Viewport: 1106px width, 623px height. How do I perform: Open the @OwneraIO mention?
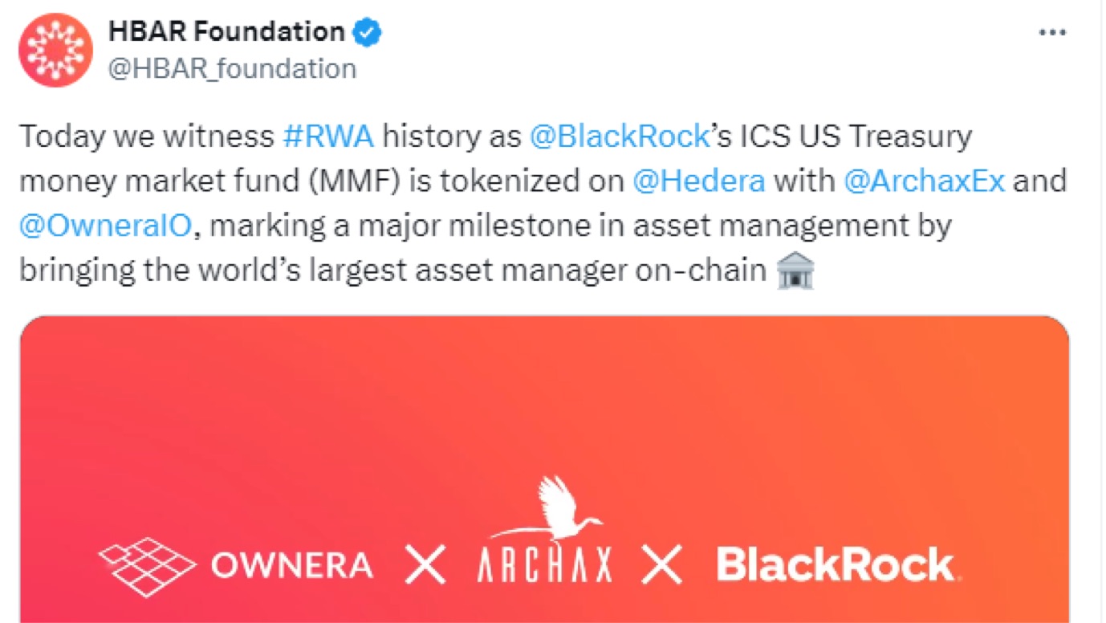pos(106,226)
